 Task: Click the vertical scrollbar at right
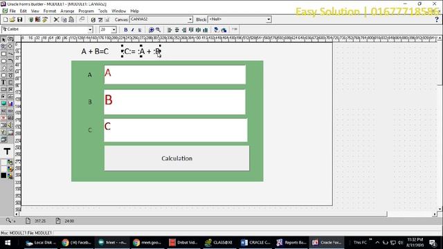440,124
